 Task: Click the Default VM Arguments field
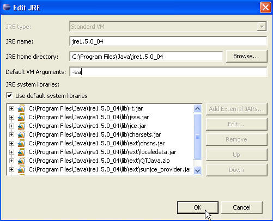tap(168, 72)
